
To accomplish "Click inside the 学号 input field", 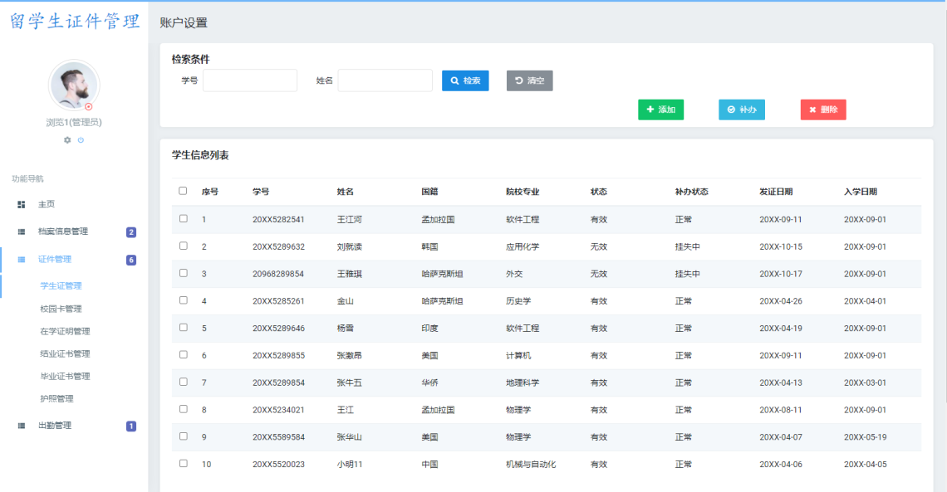I will (249, 80).
